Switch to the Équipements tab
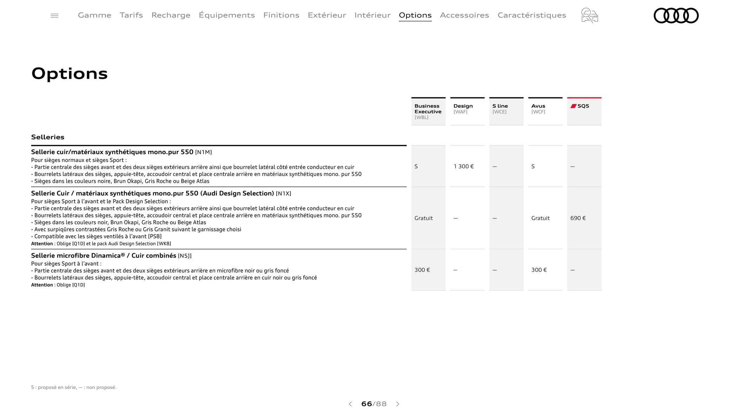This screenshot has height=420, width=748. (227, 15)
